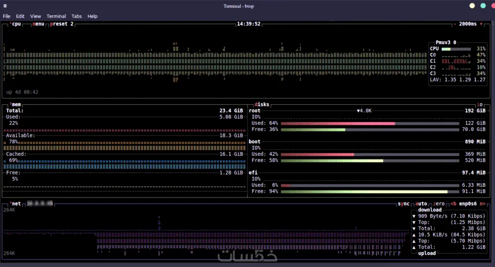This screenshot has width=495, height=267.
Task: Toggle io mode in disks panel
Action: 480,104
